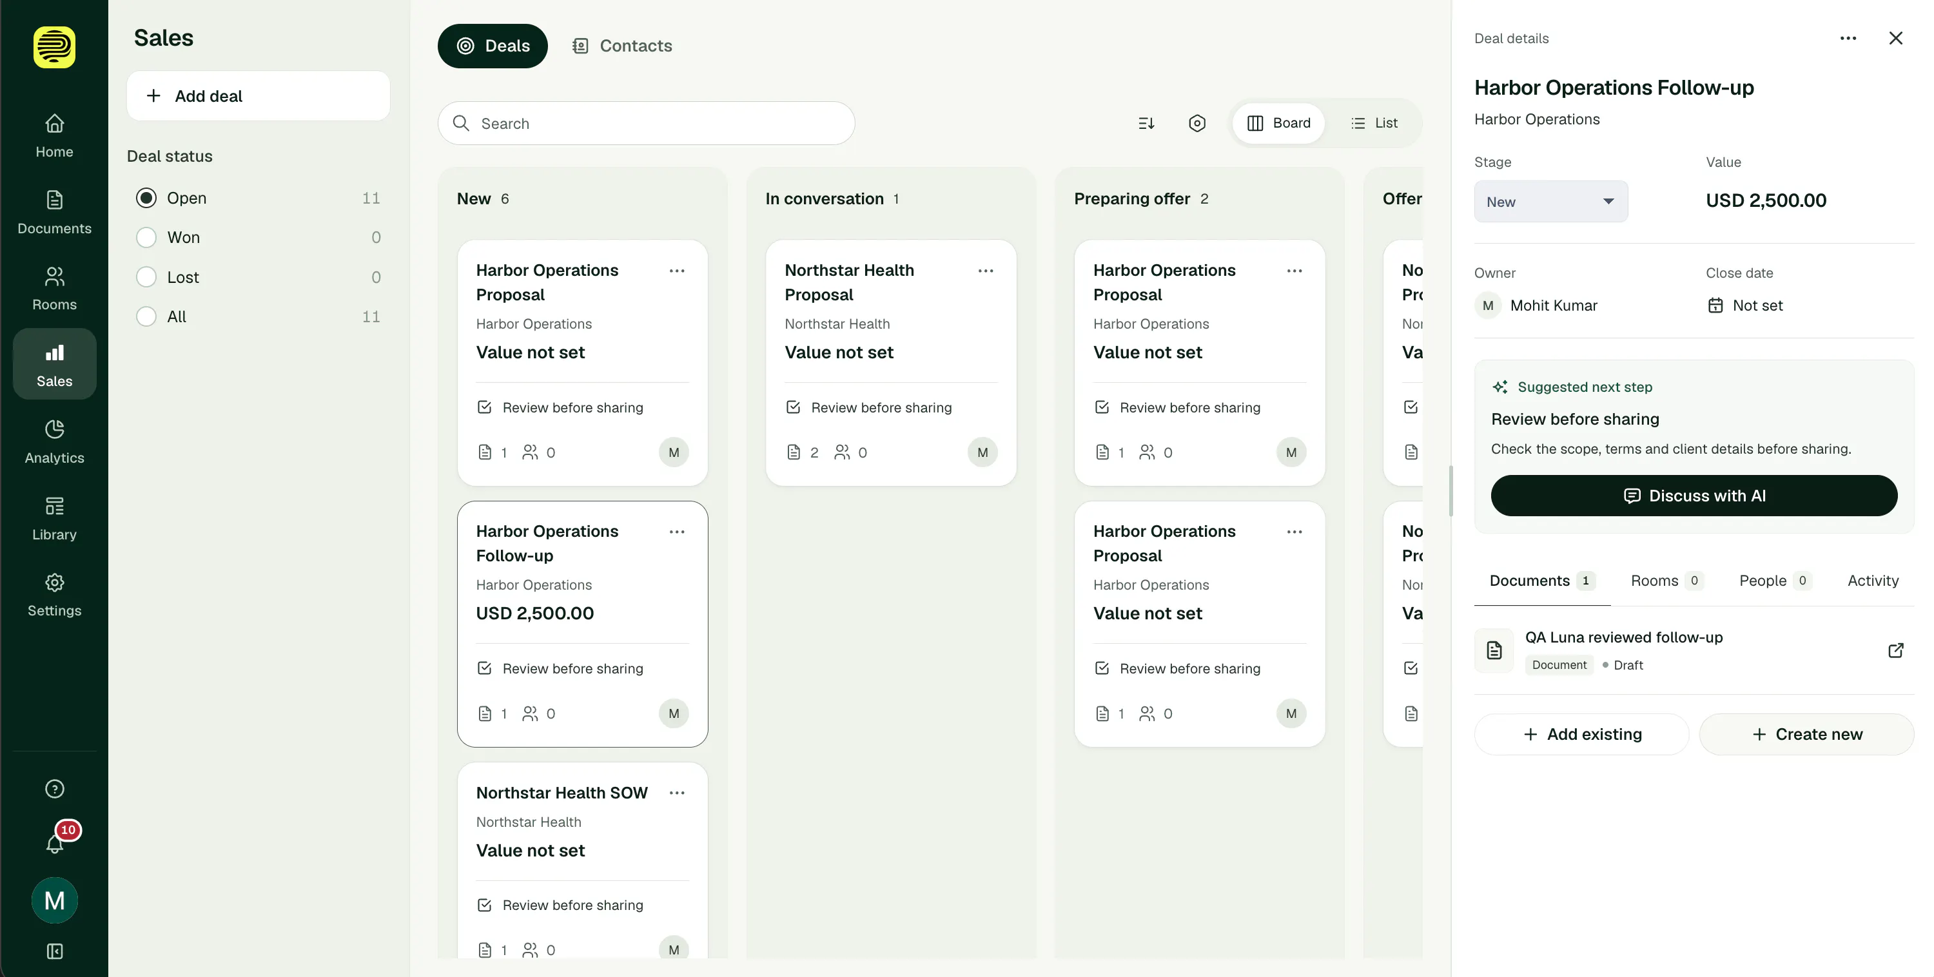The image size is (1934, 977).
Task: Expand the Stage dropdown showing New
Action: (1550, 201)
